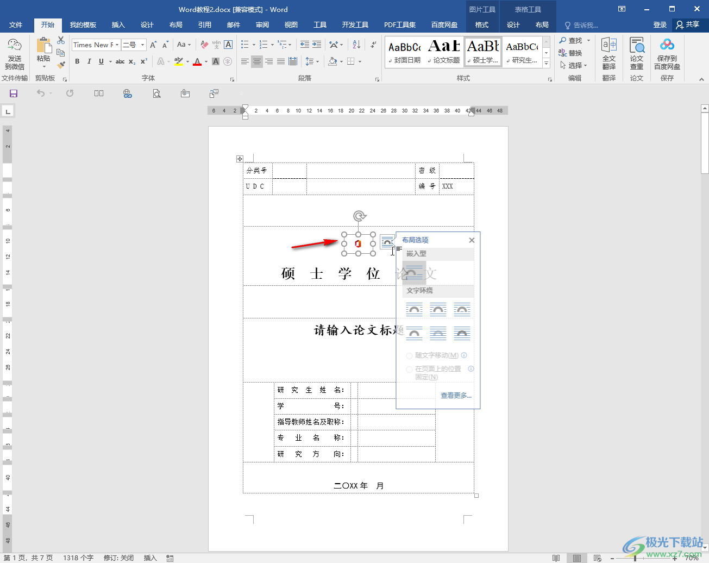Toggle bold formatting

[x=77, y=61]
